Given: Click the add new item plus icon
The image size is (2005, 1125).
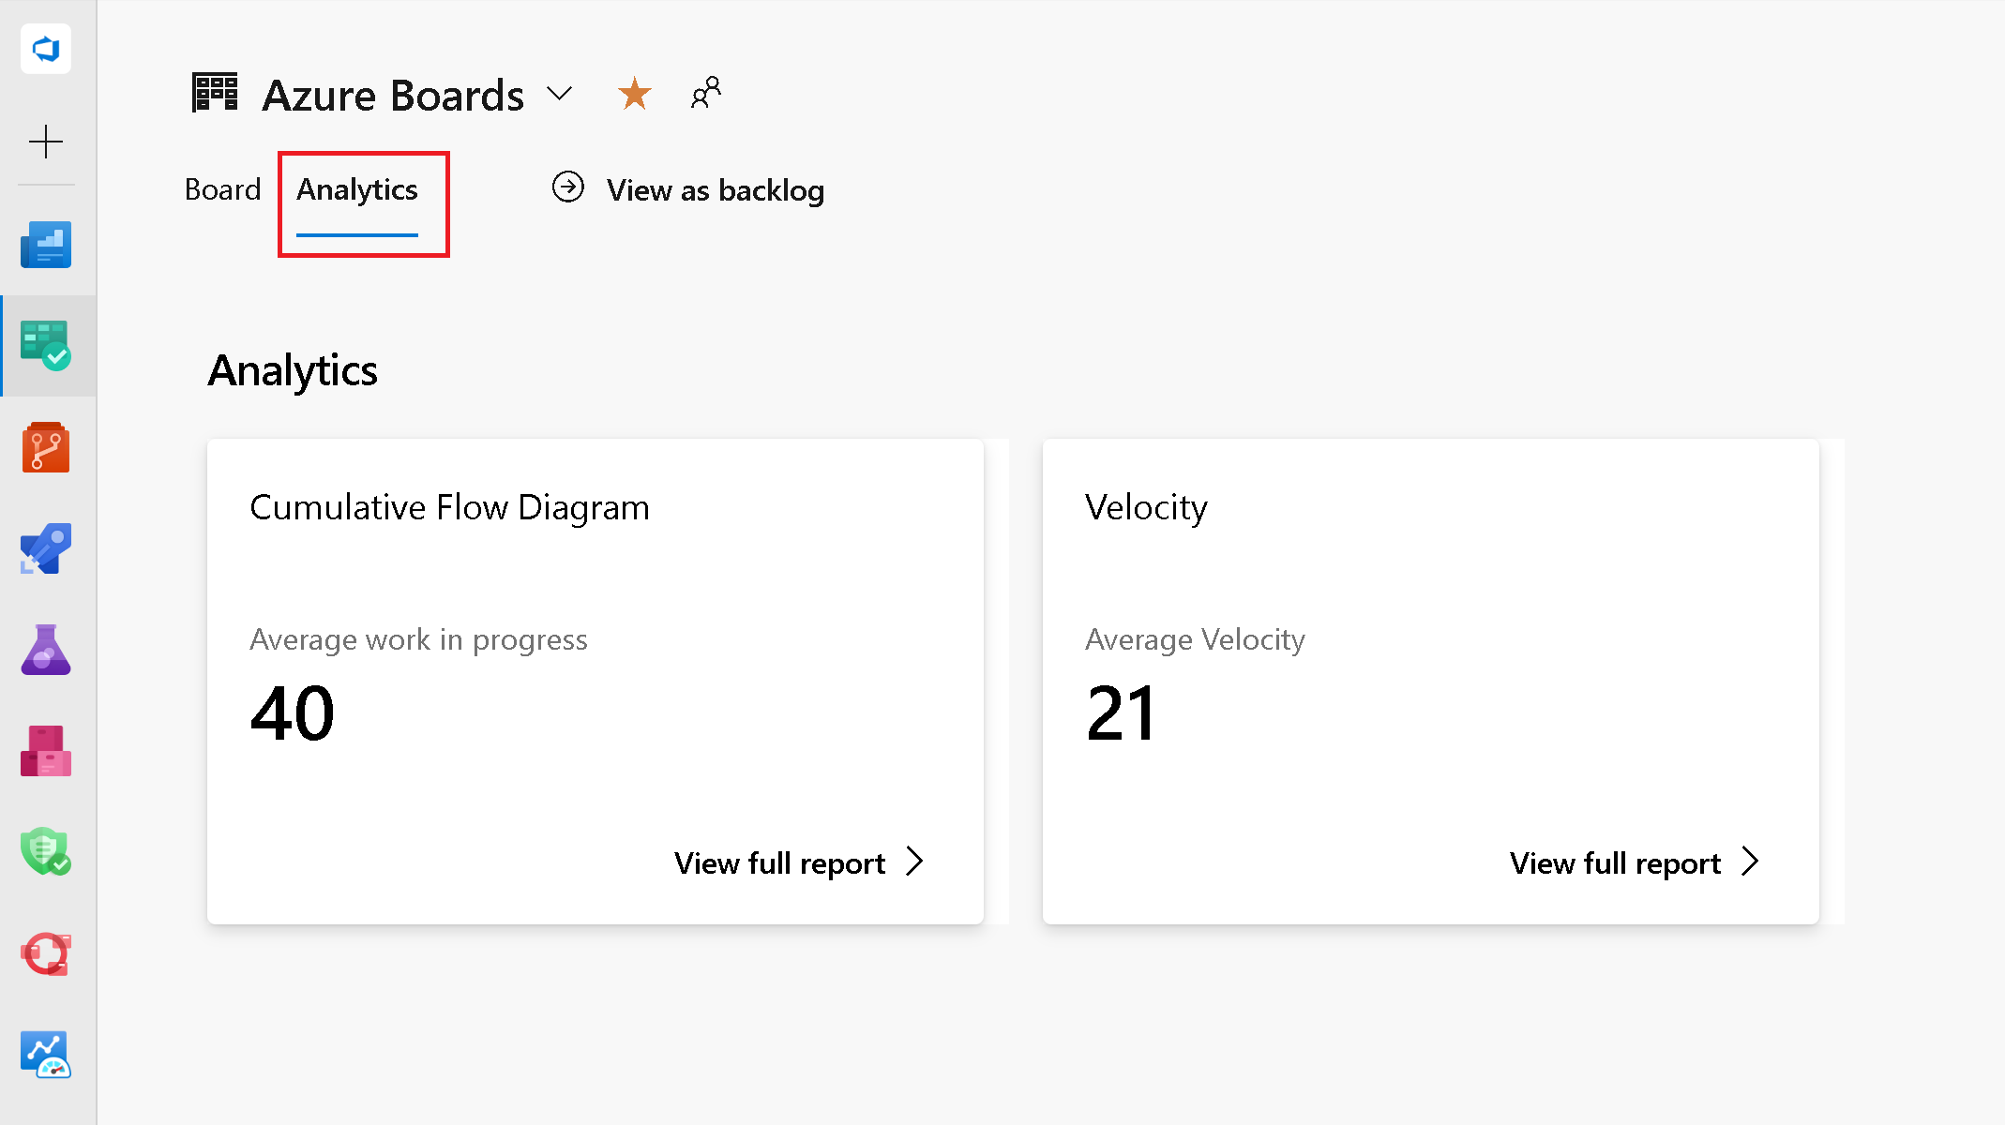Looking at the screenshot, I should click(45, 142).
